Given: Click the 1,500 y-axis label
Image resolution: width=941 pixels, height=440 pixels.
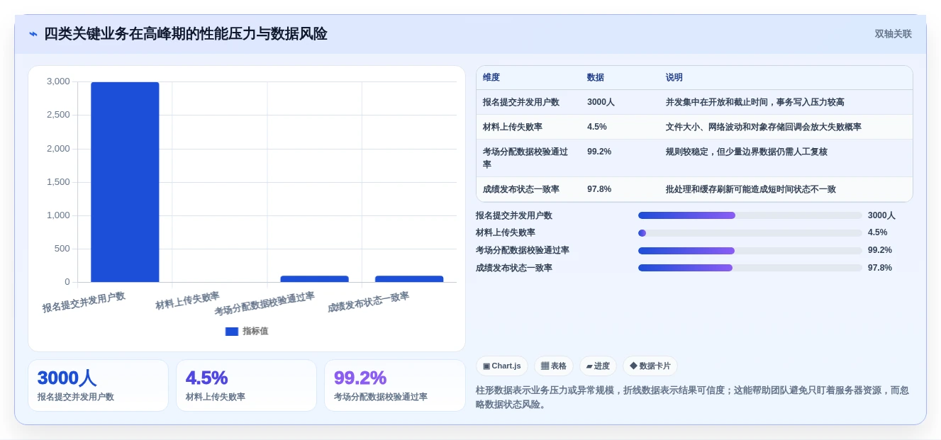Looking at the screenshot, I should (x=58, y=182).
